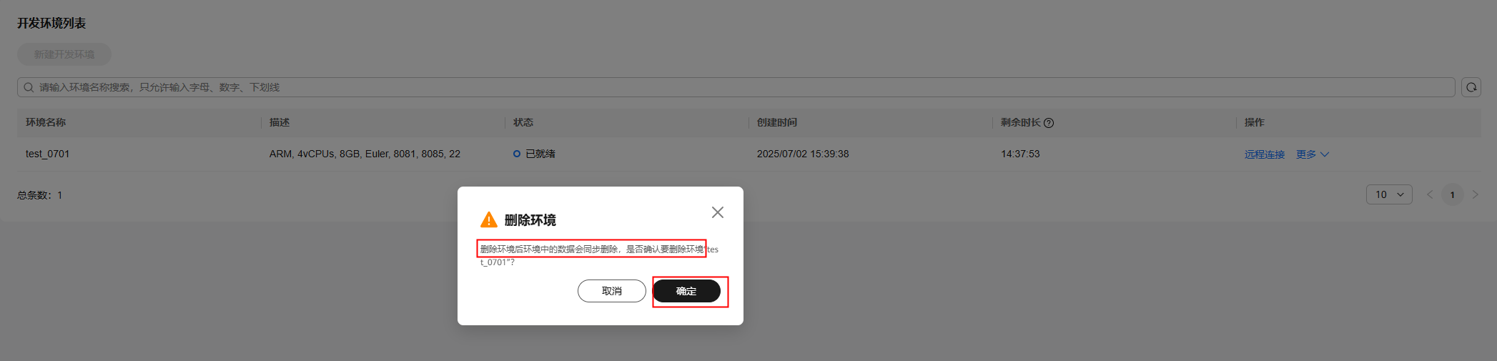Click the 环境名称 column header
Image resolution: width=1497 pixels, height=361 pixels.
tap(46, 122)
